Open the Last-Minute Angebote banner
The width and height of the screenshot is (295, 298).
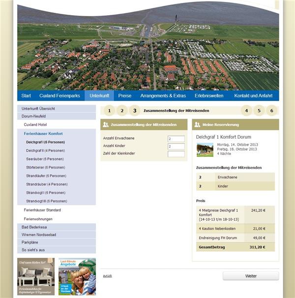[x=77, y=276]
